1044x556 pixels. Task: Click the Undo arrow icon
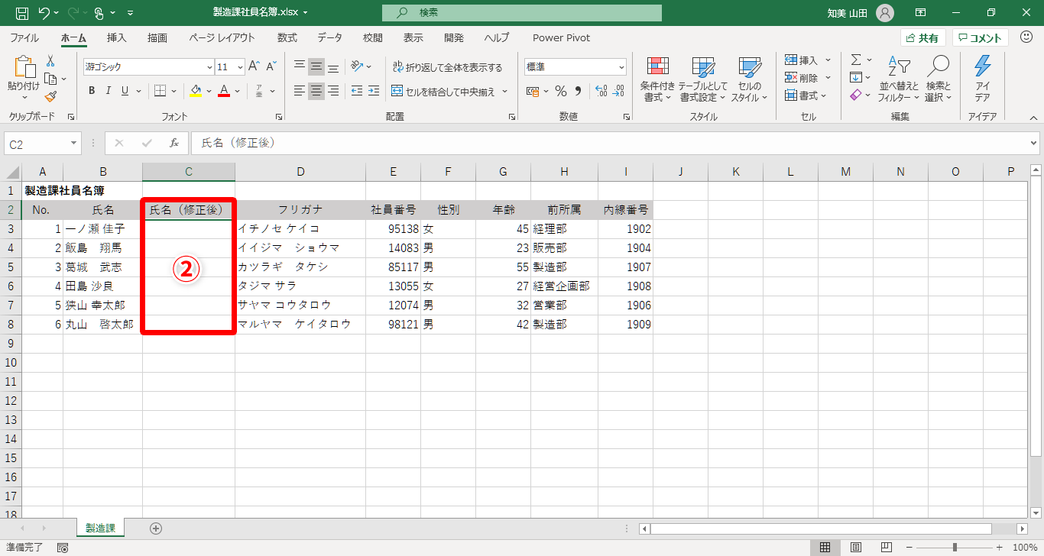[44, 13]
